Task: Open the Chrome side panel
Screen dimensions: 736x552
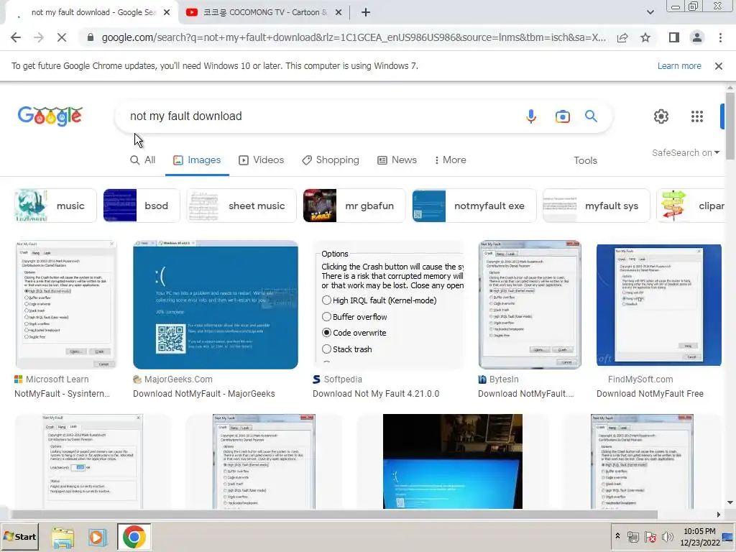Action: (674, 37)
